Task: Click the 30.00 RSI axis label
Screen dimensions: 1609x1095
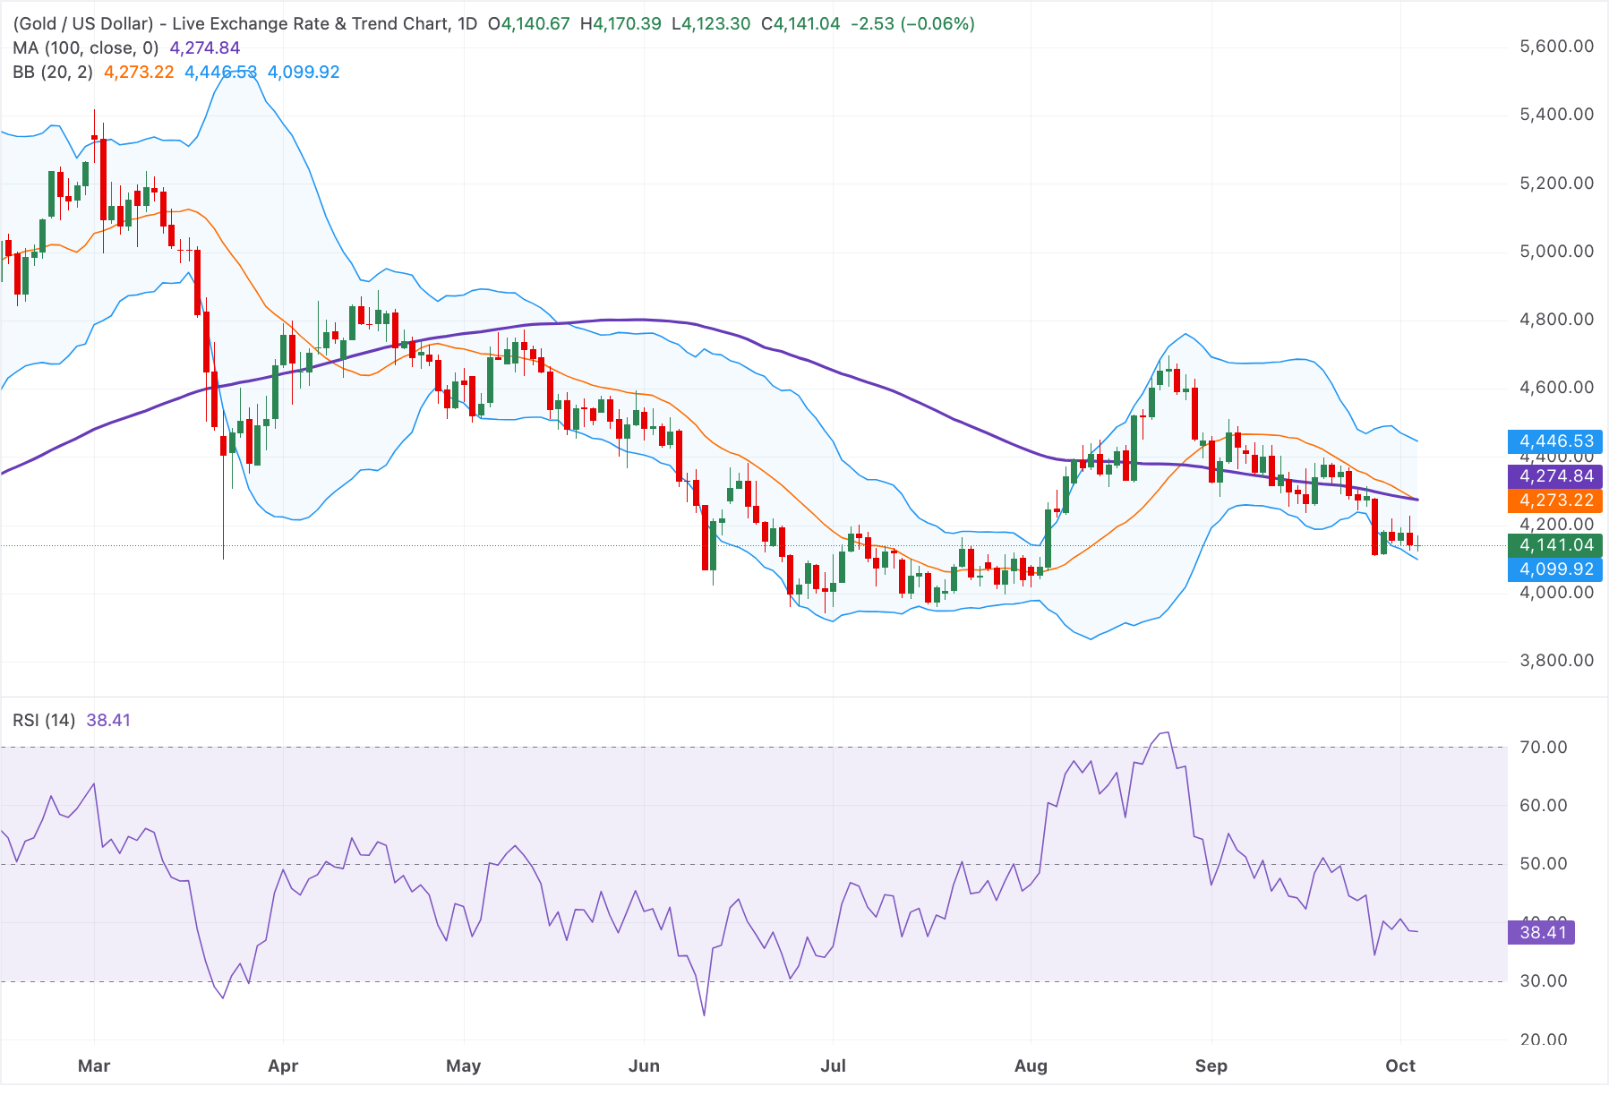Action: pos(1544,980)
